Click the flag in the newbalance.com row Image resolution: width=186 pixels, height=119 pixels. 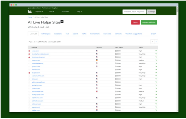point(97,63)
